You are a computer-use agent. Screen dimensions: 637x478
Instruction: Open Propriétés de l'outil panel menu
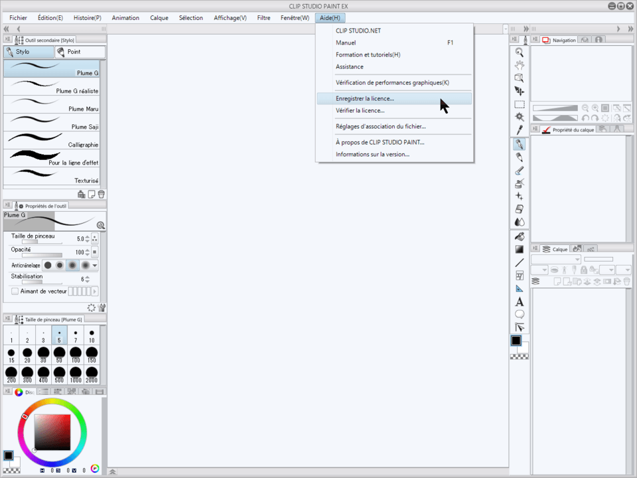[x=7, y=205]
